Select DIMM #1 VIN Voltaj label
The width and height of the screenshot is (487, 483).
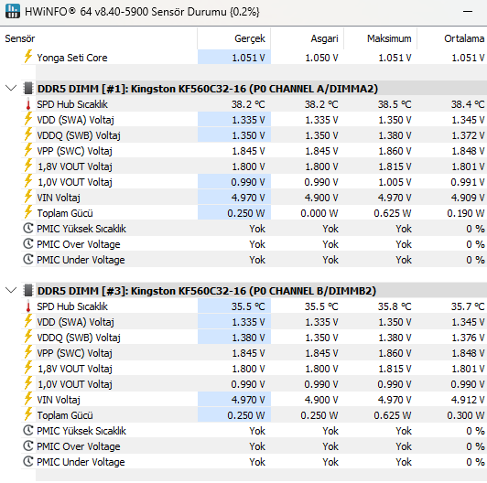point(59,198)
